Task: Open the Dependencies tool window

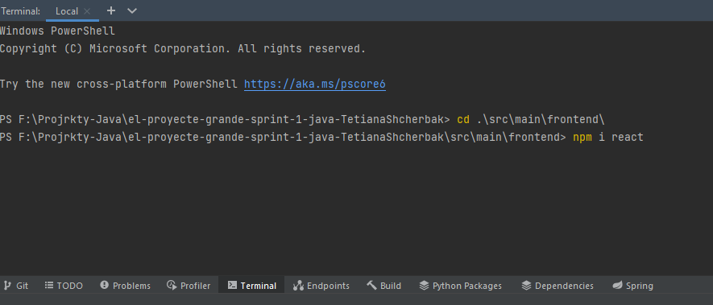Action: click(x=557, y=286)
